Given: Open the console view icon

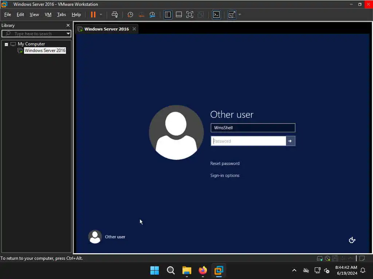Looking at the screenshot, I should tap(216, 15).
